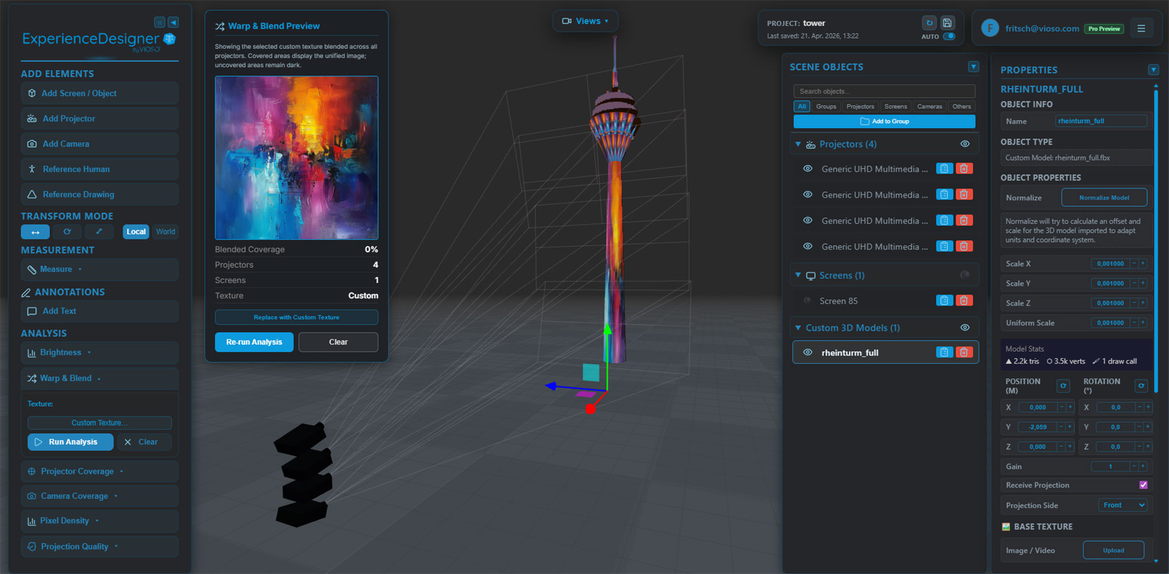Click the Re-run Analysis button

click(x=254, y=342)
